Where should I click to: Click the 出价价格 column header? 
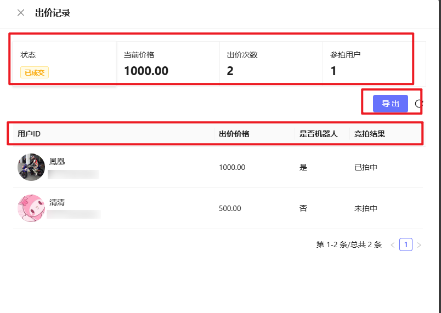234,133
